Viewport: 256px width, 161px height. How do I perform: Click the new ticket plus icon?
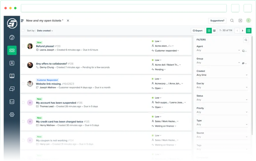[x=240, y=21]
